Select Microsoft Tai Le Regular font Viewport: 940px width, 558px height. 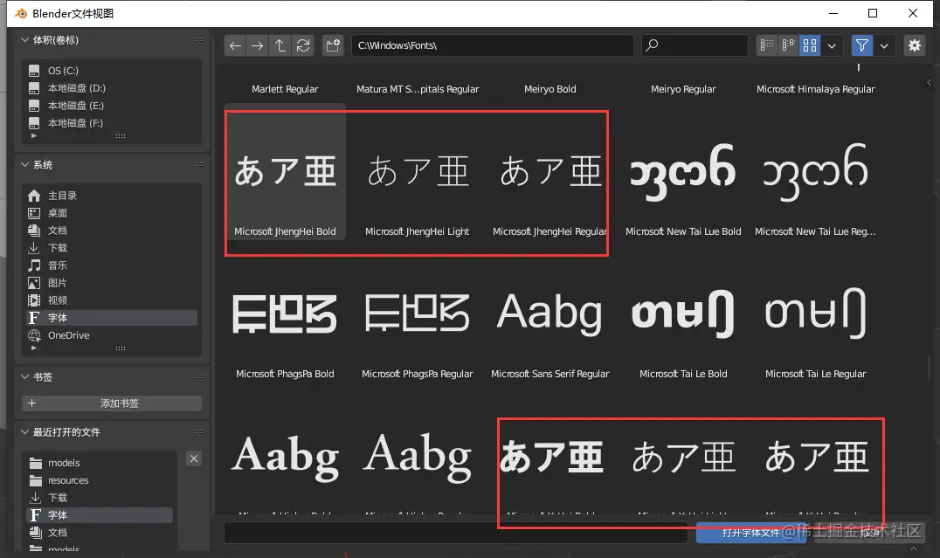(815, 315)
